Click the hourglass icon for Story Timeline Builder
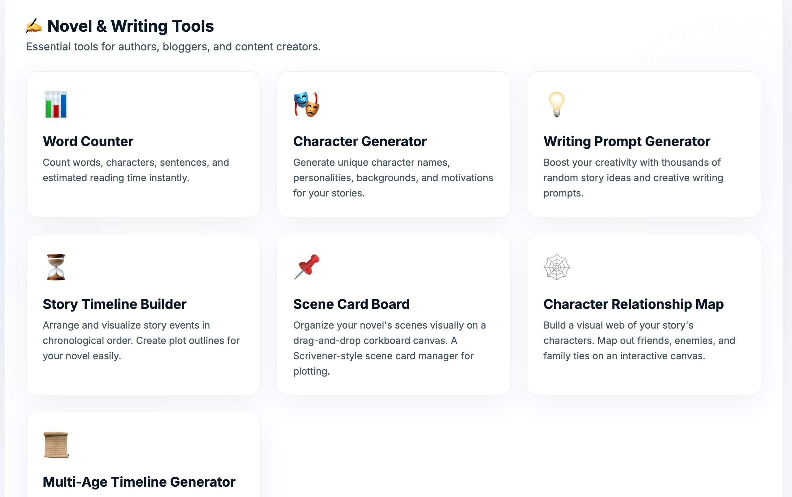792x497 pixels. [56, 267]
